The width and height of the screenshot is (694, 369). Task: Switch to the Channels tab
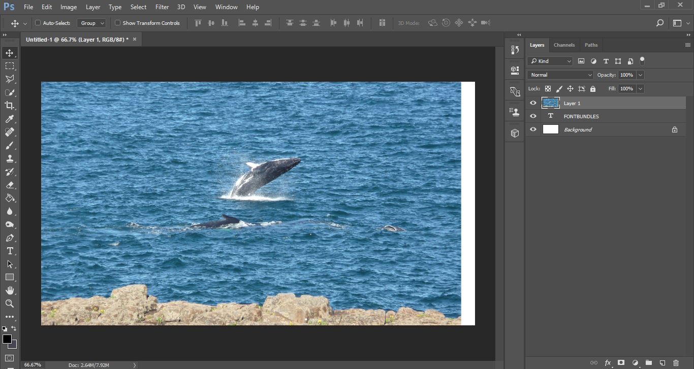click(x=564, y=45)
